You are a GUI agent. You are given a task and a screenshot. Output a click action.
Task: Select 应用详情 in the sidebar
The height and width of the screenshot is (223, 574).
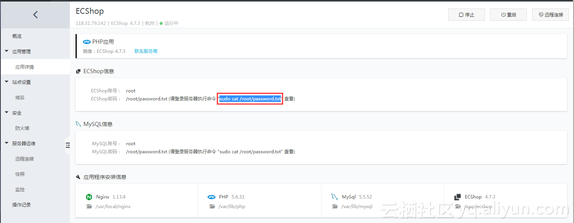pyautogui.click(x=35, y=67)
